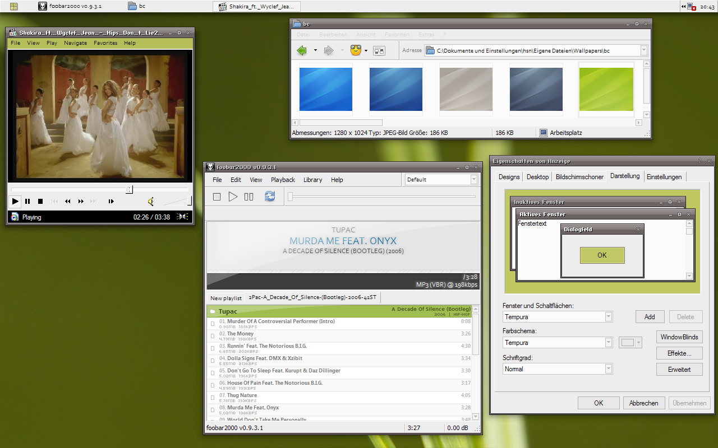The height and width of the screenshot is (448, 718).
Task: Click Play in the Shakira video player
Action: pyautogui.click(x=15, y=201)
